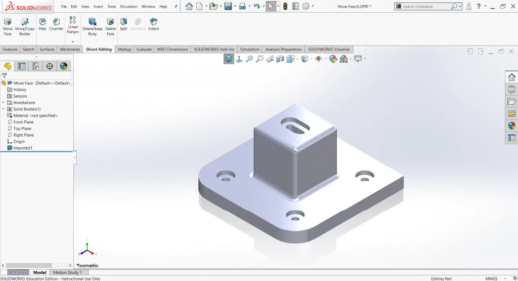Open the Tools menu
This screenshot has height=281, width=518.
pos(112,7)
